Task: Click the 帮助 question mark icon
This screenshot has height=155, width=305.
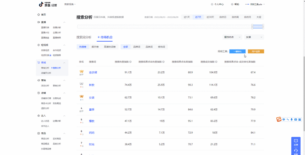Action: coord(232,4)
